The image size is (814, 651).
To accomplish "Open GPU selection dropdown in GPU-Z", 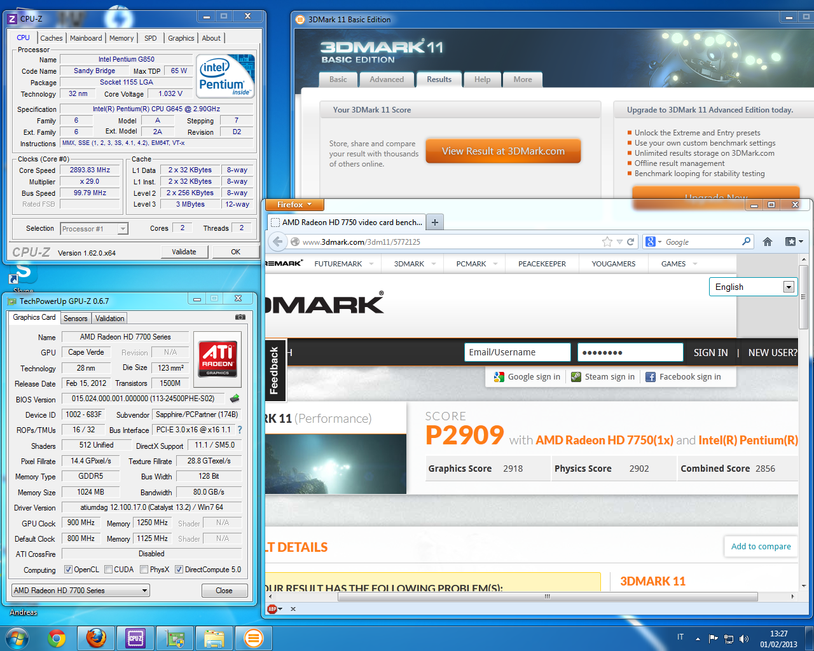I will coord(81,591).
